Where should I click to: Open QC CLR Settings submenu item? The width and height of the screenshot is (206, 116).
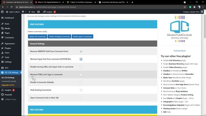tap(8, 78)
